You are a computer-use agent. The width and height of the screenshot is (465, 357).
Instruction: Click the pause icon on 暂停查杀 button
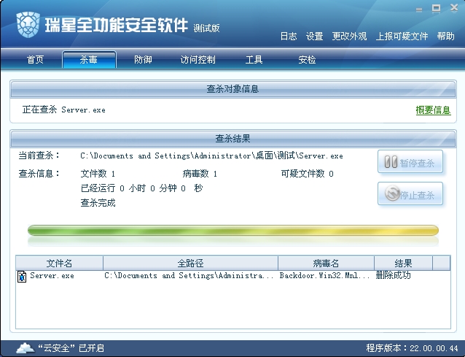pos(391,162)
